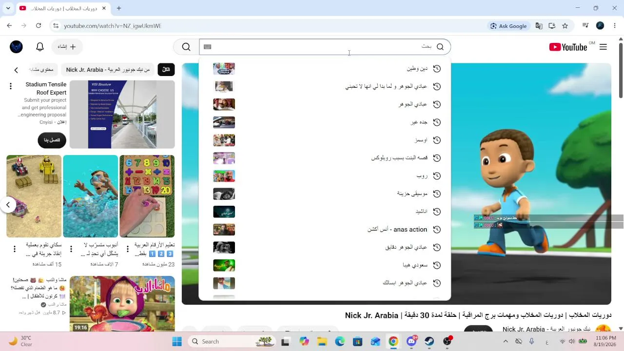Open a new Chrome tab
Image resolution: width=624 pixels, height=351 pixels.
coord(118,8)
